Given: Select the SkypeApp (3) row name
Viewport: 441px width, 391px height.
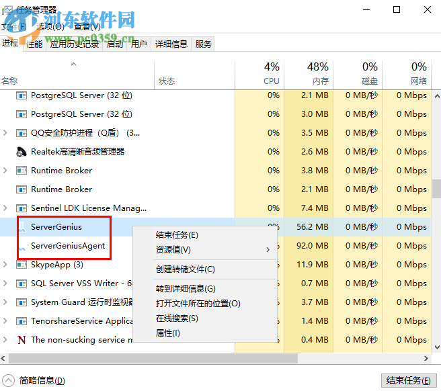Looking at the screenshot, I should [57, 265].
